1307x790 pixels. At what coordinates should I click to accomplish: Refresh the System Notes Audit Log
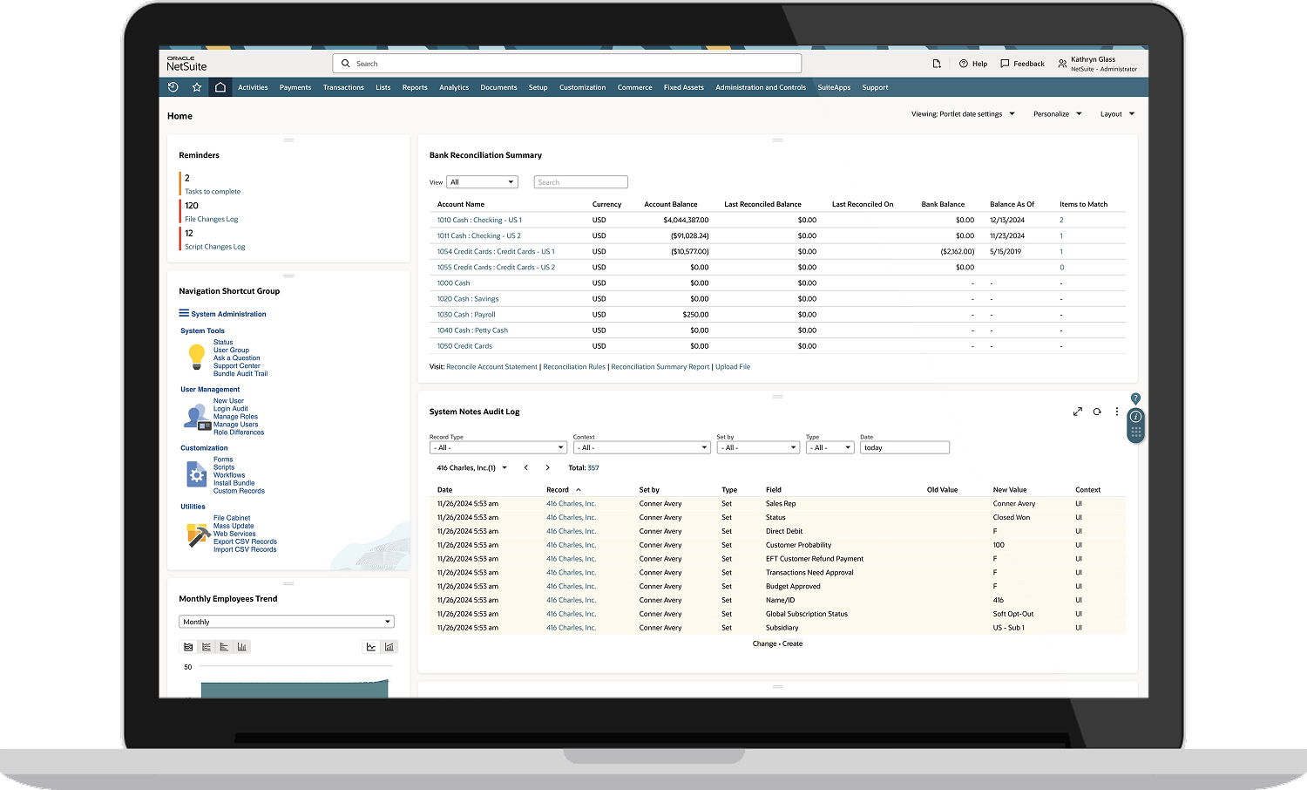[1097, 412]
